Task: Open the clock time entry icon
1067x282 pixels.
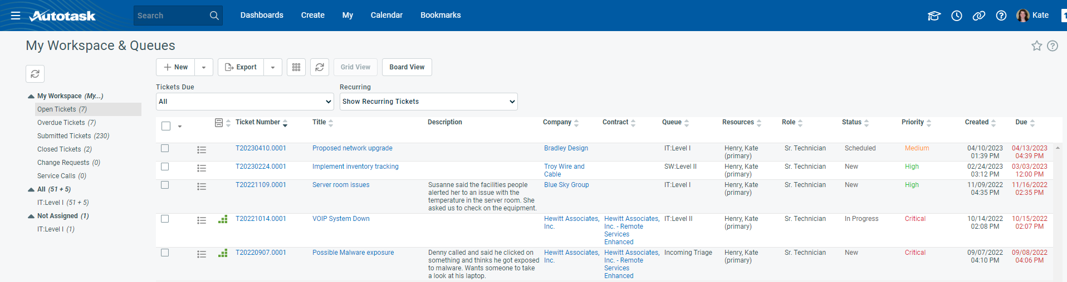Action: (x=957, y=16)
